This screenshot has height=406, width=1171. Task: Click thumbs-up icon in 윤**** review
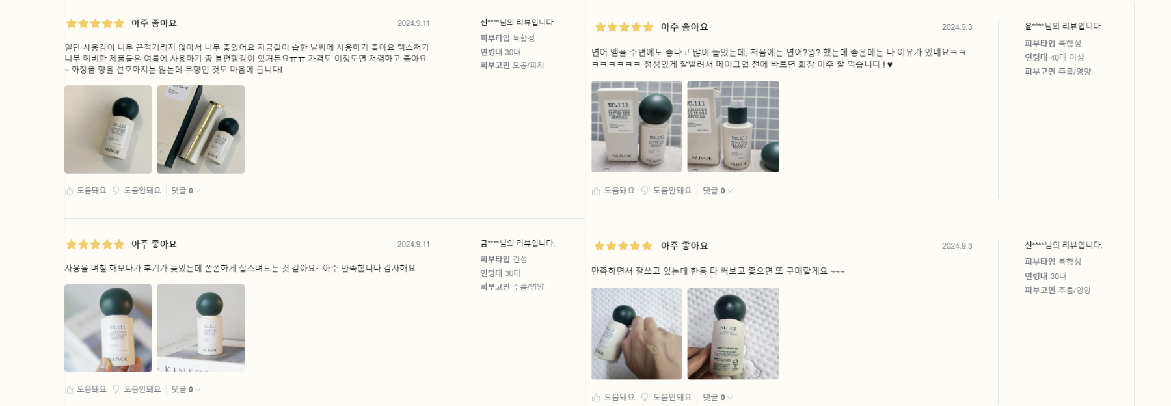[x=596, y=191]
